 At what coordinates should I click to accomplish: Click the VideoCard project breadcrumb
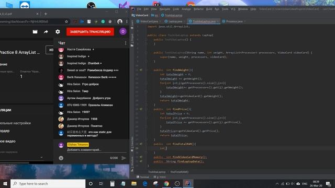pos(140,15)
